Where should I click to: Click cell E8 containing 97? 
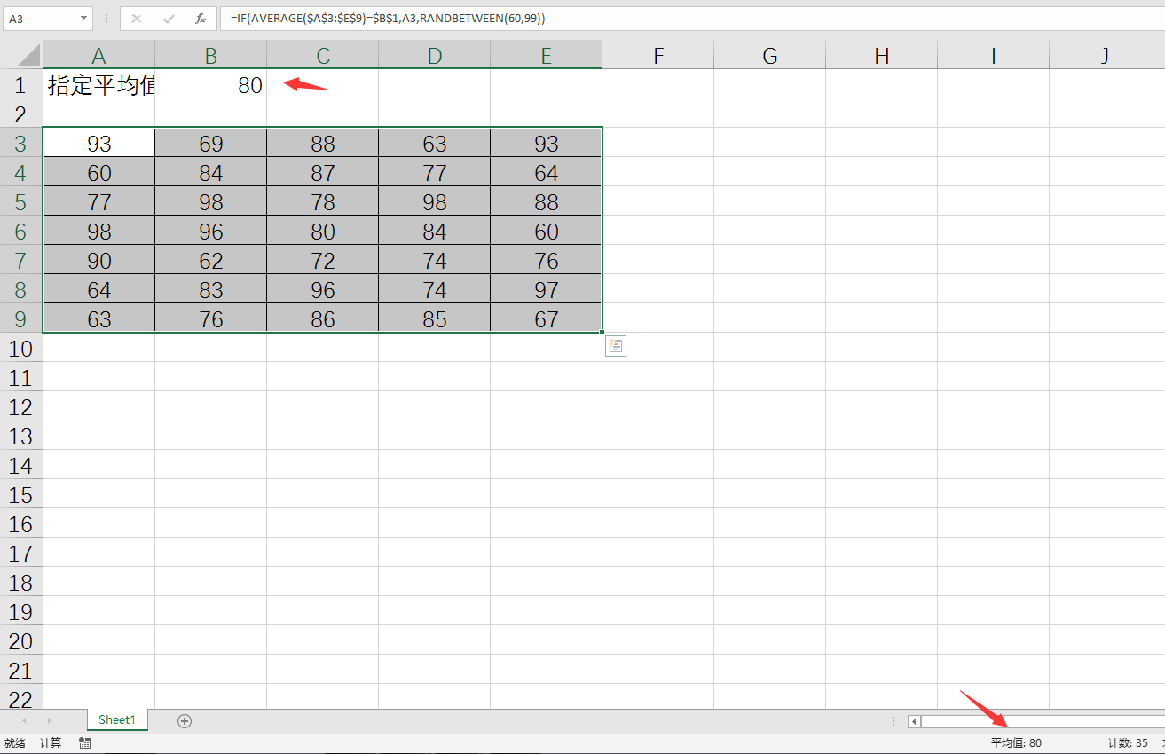click(x=546, y=289)
